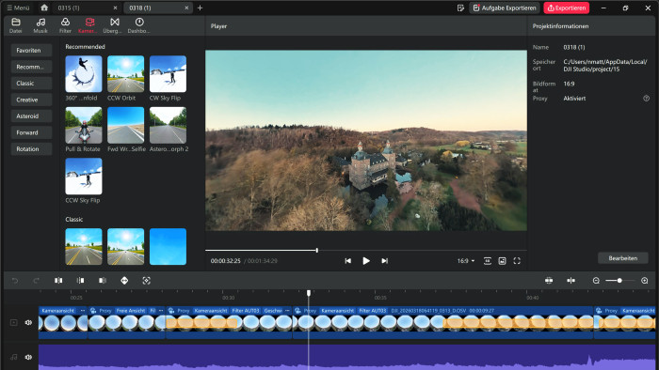Mute the video track speaker icon
Viewport: 659px width, 370px height.
click(28, 323)
